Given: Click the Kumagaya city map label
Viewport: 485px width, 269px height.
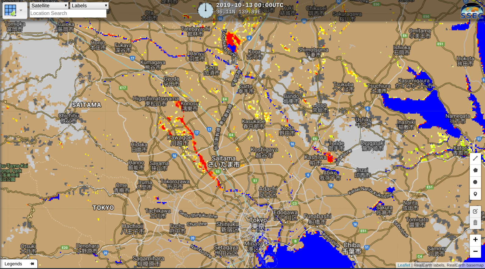Looking at the screenshot, I should pyautogui.click(x=153, y=65).
